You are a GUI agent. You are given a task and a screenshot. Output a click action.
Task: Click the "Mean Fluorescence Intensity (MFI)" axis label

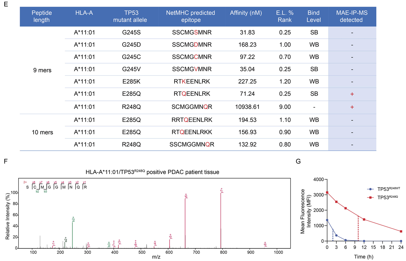coord(305,211)
